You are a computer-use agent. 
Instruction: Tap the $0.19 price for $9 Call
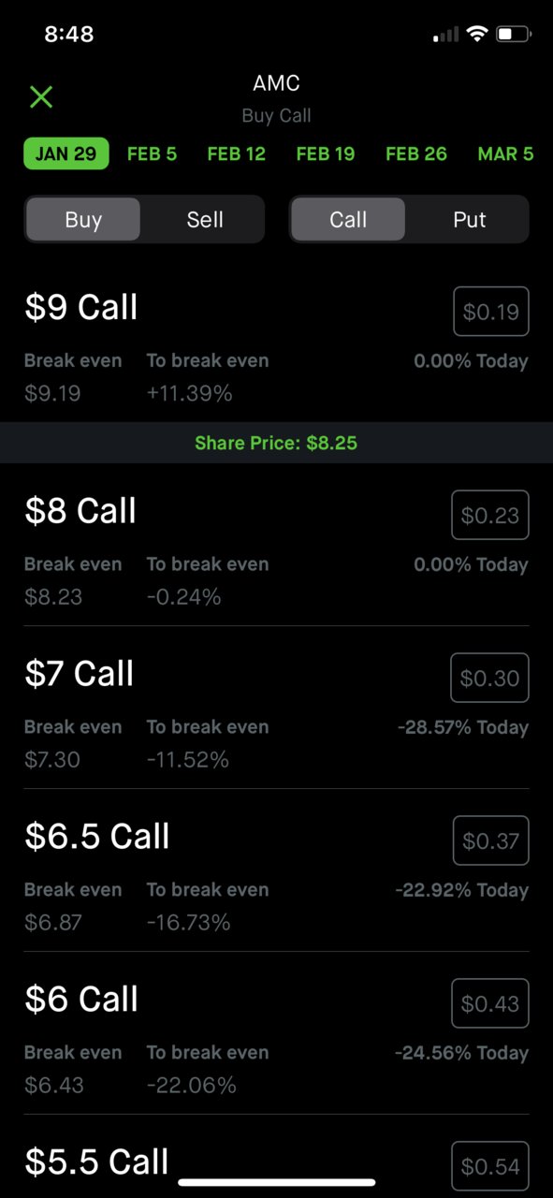(x=491, y=312)
